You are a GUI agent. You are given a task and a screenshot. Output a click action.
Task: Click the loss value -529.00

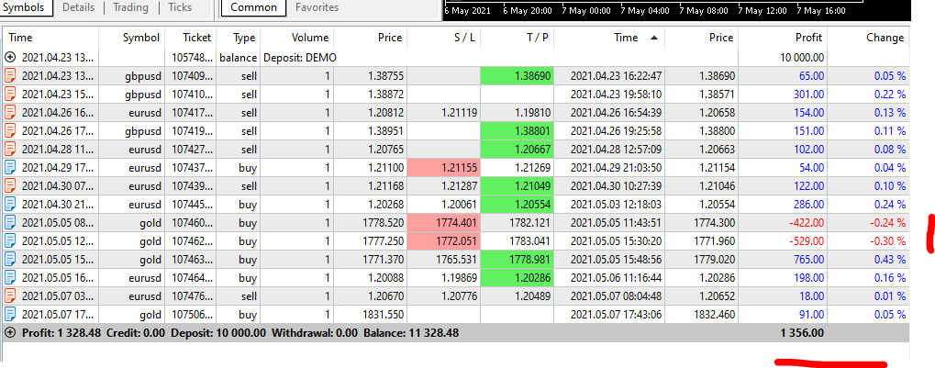(x=805, y=241)
